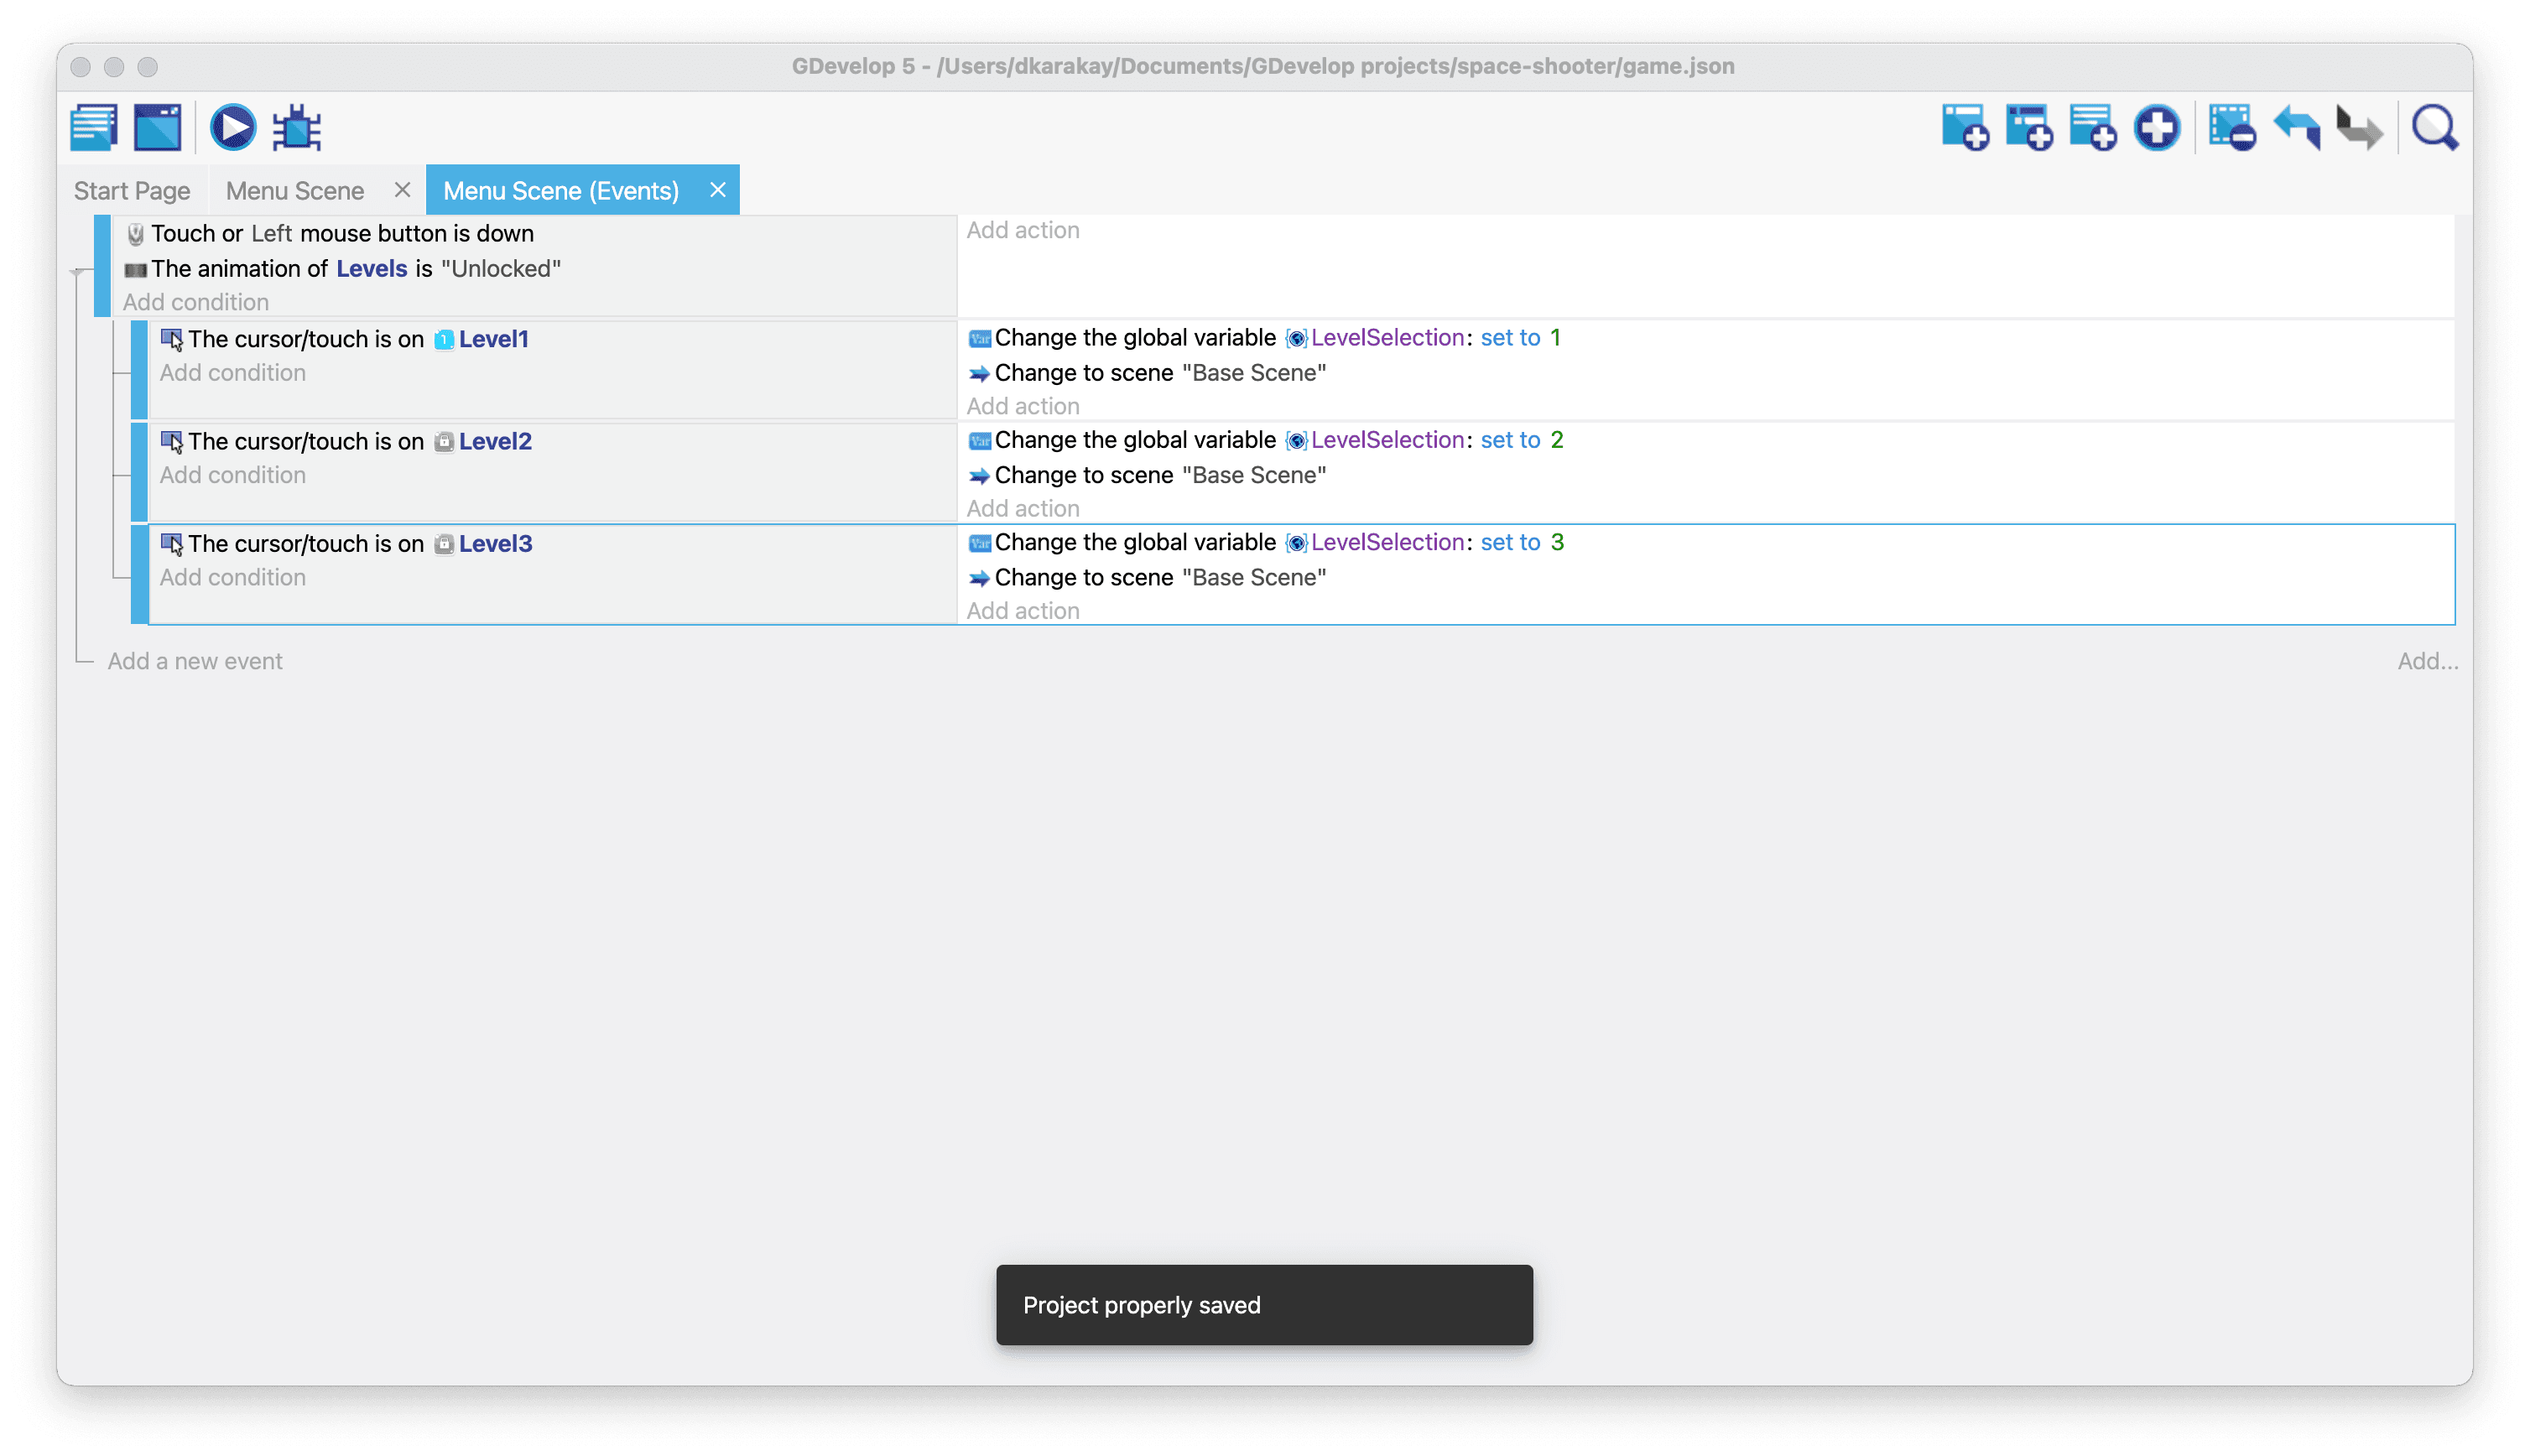Open search in events magnifier
2530x1456 pixels.
point(2434,128)
